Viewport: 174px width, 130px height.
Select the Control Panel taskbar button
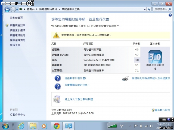point(69,126)
